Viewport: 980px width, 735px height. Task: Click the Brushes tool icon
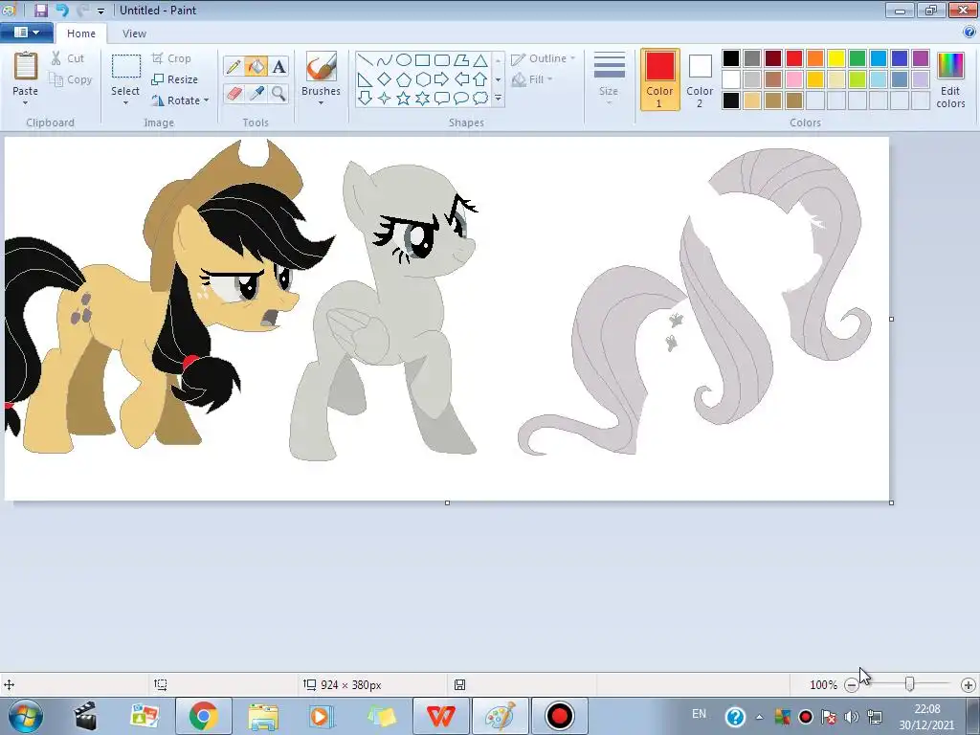click(322, 66)
